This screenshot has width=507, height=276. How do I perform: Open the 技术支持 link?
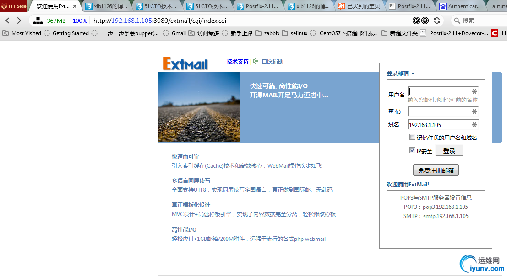238,62
